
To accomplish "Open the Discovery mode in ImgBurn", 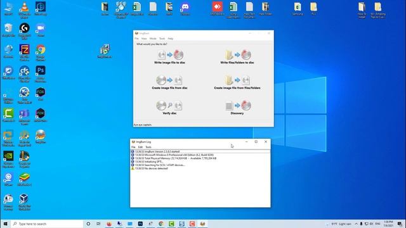I will [x=237, y=108].
